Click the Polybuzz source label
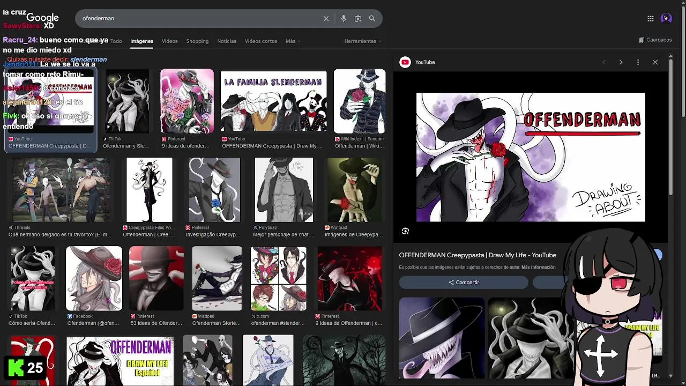Image resolution: width=686 pixels, height=386 pixels. (x=267, y=227)
